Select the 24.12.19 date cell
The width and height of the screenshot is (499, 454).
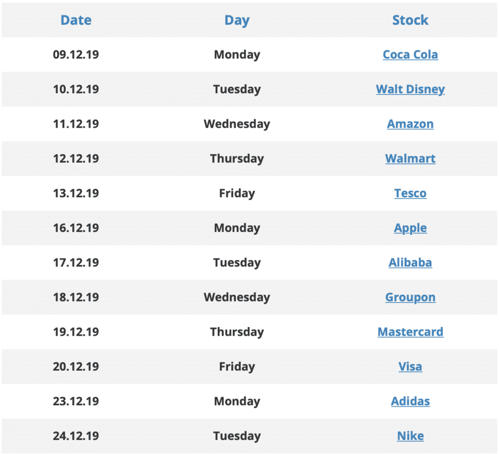tap(76, 436)
